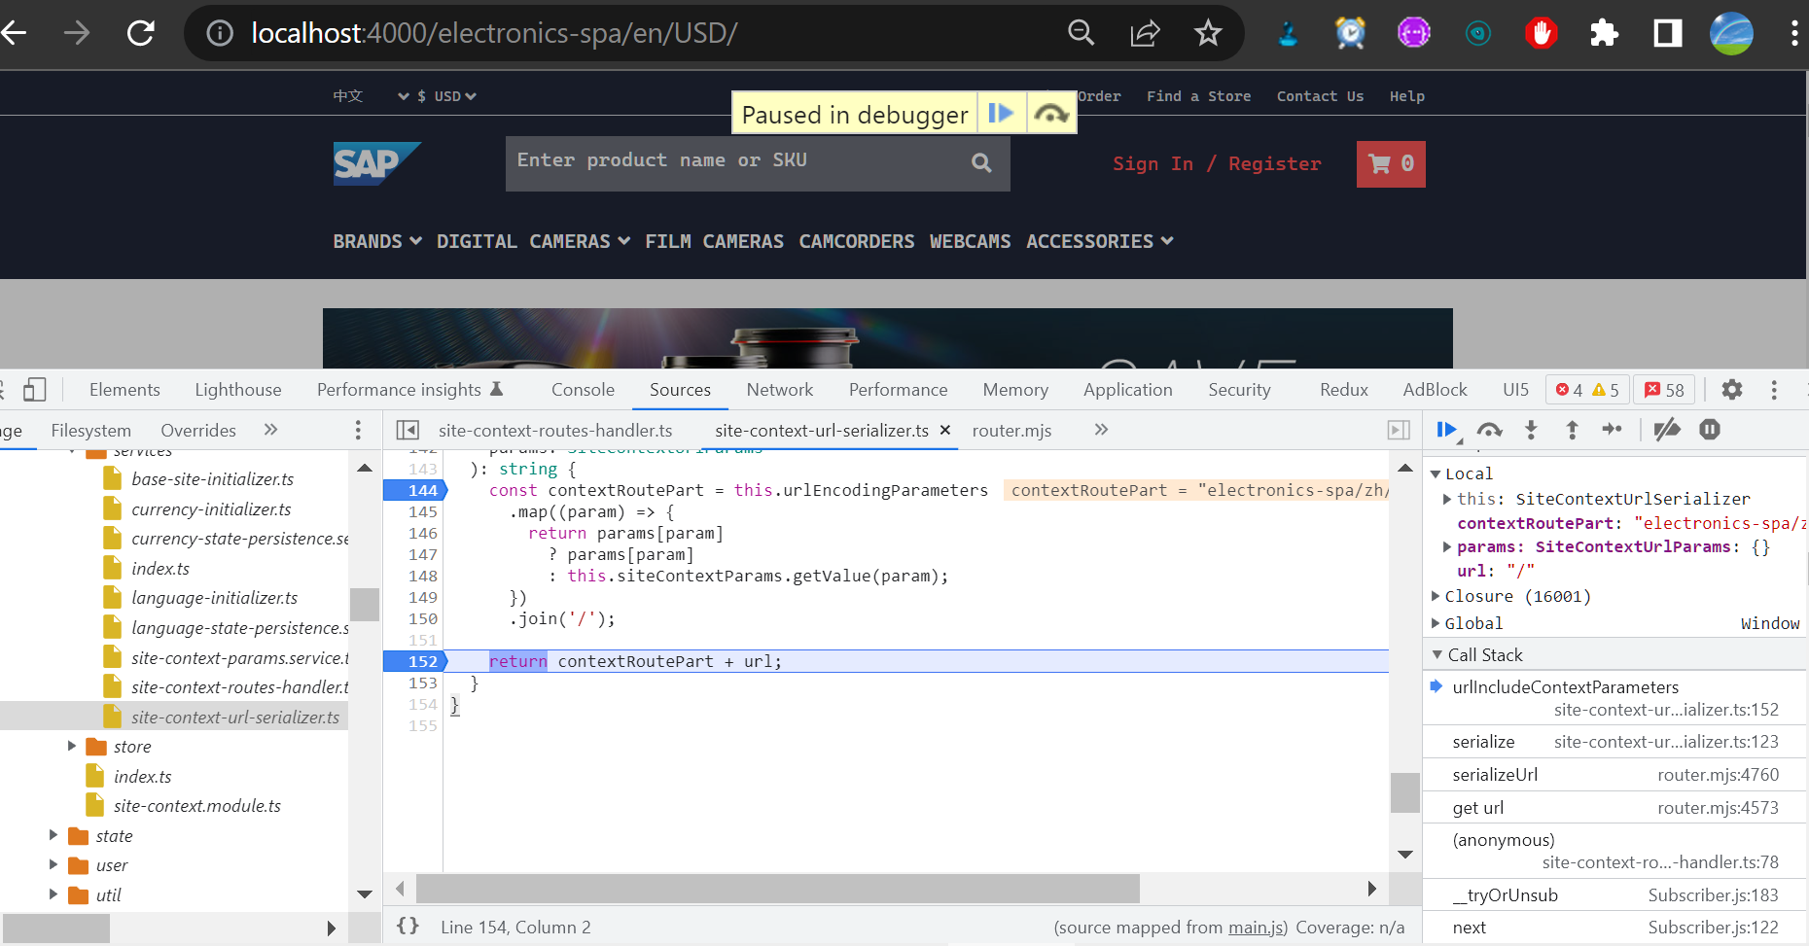Expand the util folder

coord(53,894)
